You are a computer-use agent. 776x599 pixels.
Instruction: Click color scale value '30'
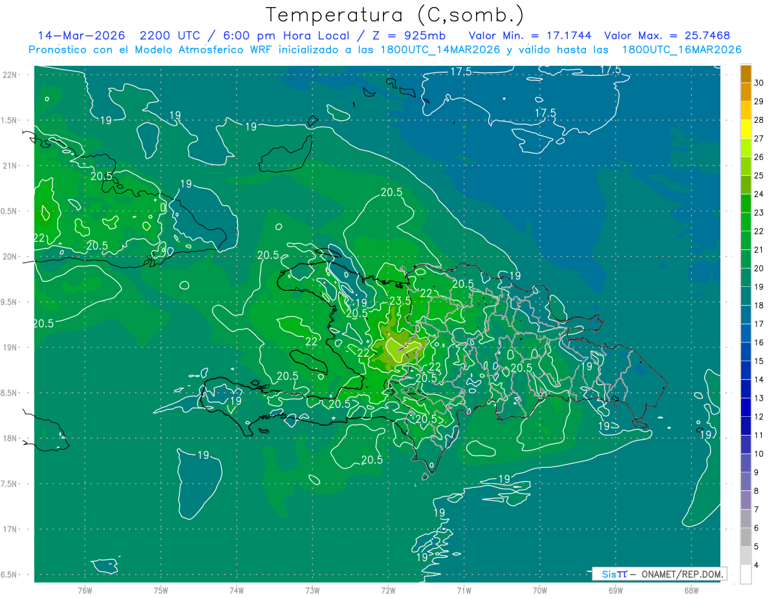[x=759, y=83]
